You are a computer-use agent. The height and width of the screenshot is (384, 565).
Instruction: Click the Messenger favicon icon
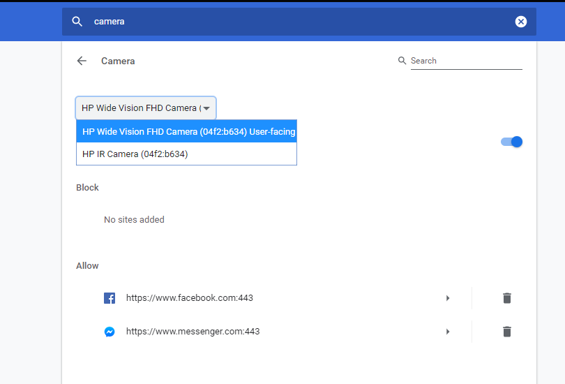[x=110, y=332]
